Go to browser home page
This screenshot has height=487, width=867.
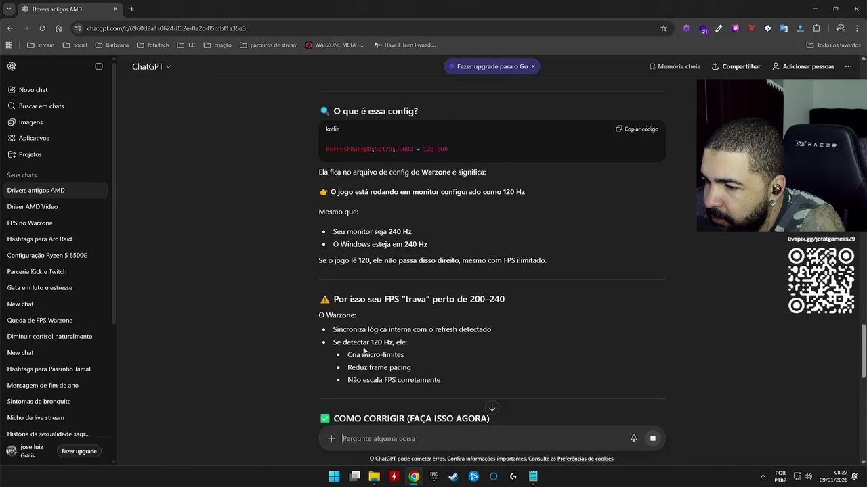(58, 28)
